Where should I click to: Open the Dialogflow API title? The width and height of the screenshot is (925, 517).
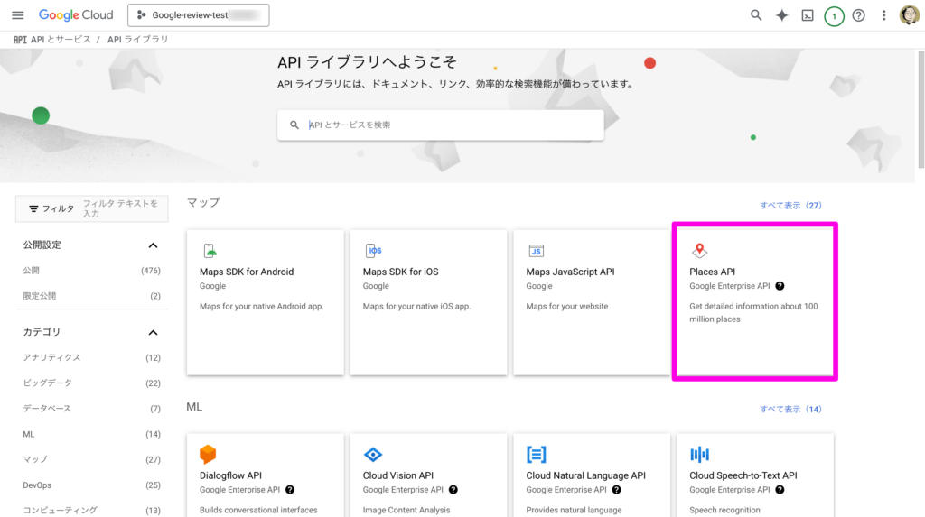pos(230,475)
